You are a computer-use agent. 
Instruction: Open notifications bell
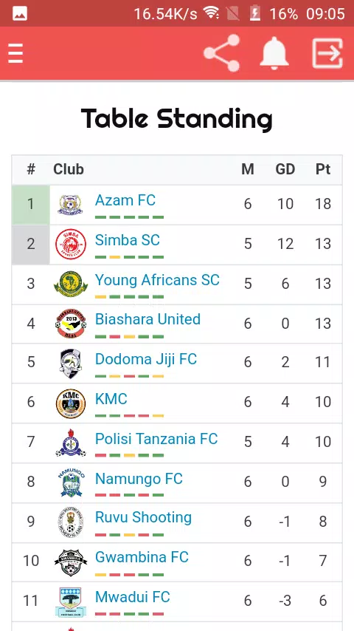click(274, 53)
